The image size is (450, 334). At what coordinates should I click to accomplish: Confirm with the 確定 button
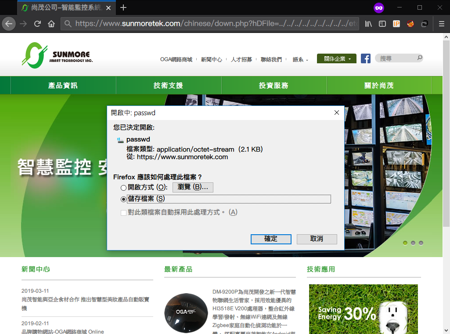[271, 239]
